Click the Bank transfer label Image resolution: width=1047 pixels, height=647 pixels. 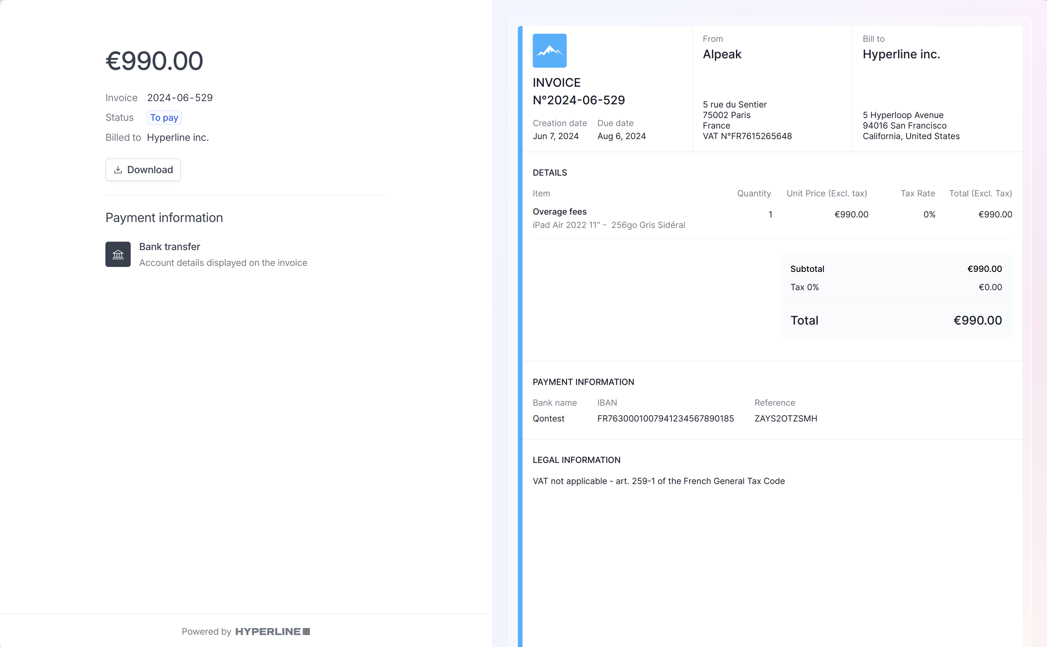[169, 247]
